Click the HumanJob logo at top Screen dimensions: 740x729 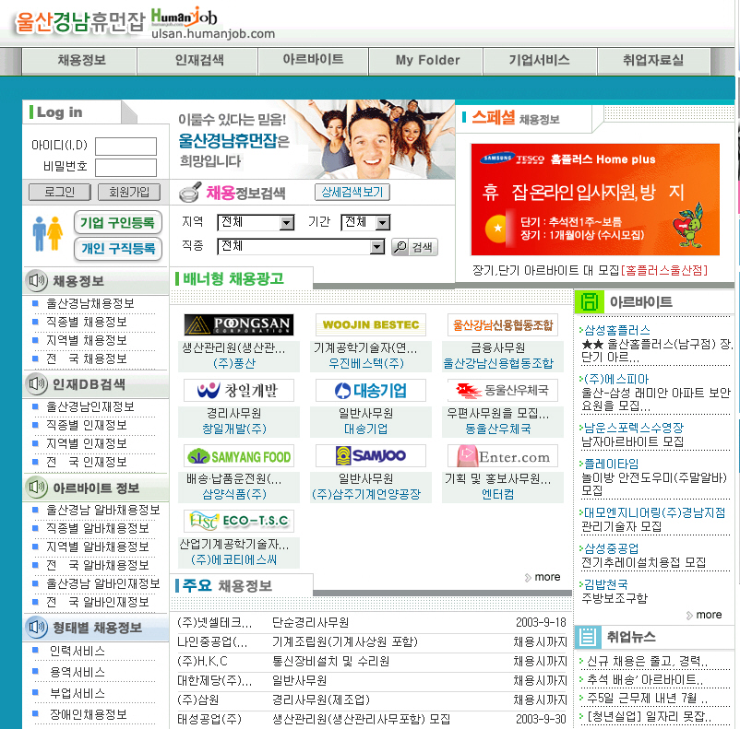184,17
